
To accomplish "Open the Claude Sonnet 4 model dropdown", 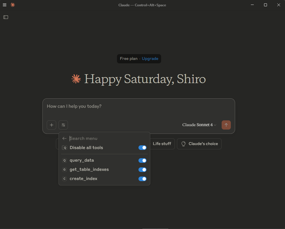I will pos(199,125).
